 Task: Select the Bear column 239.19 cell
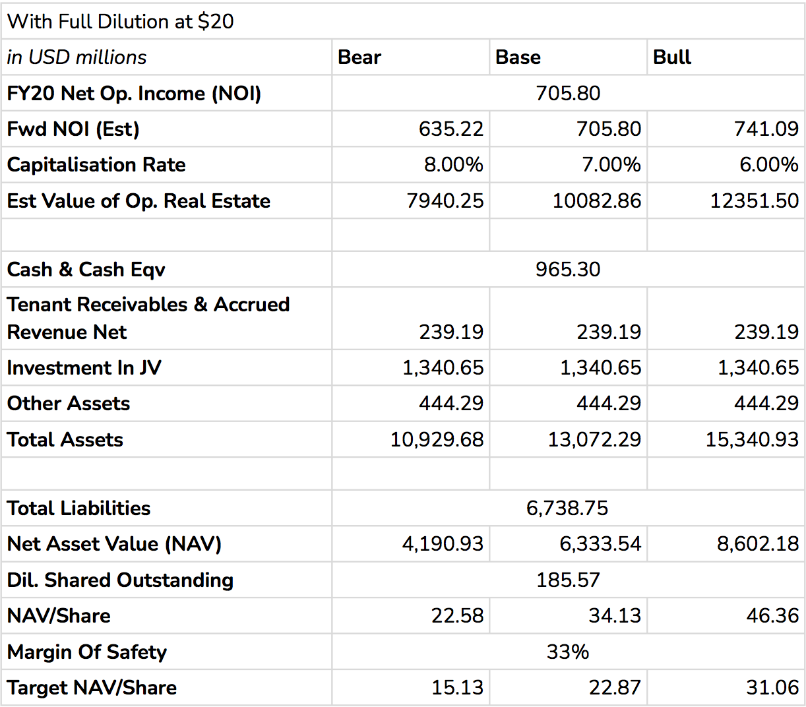point(410,318)
